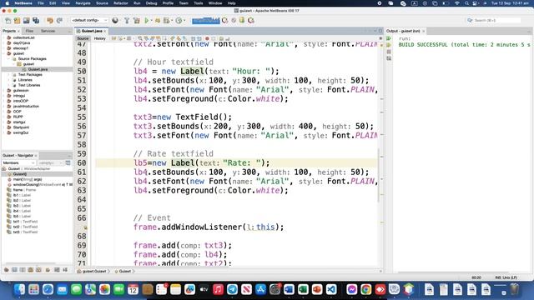Image resolution: width=534 pixels, height=300 pixels.
Task: Click the rerun icon in the Output panel
Action: pos(389,38)
